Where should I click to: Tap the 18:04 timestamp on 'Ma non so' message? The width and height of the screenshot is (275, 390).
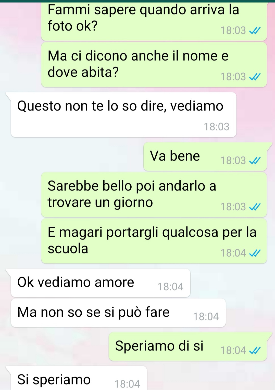click(x=206, y=317)
